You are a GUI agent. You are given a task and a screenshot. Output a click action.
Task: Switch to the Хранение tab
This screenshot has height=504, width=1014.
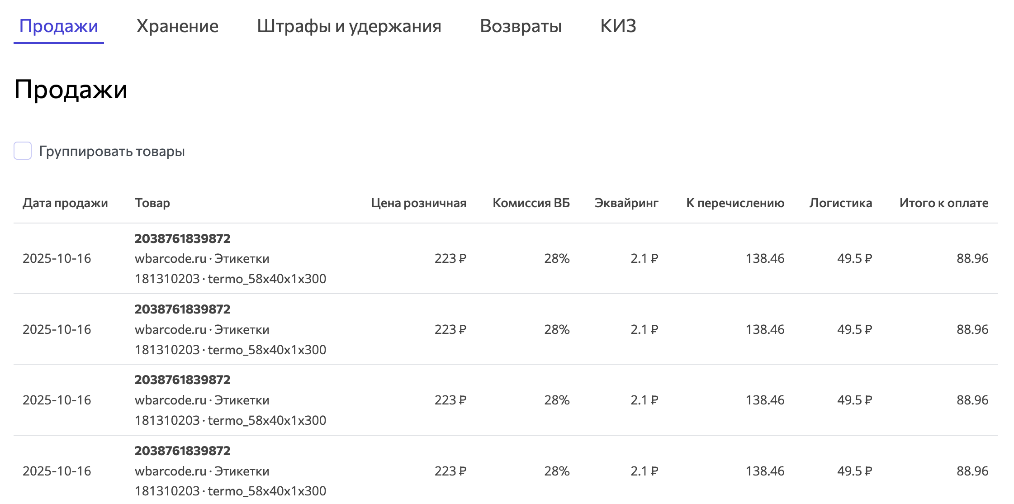pos(178,26)
